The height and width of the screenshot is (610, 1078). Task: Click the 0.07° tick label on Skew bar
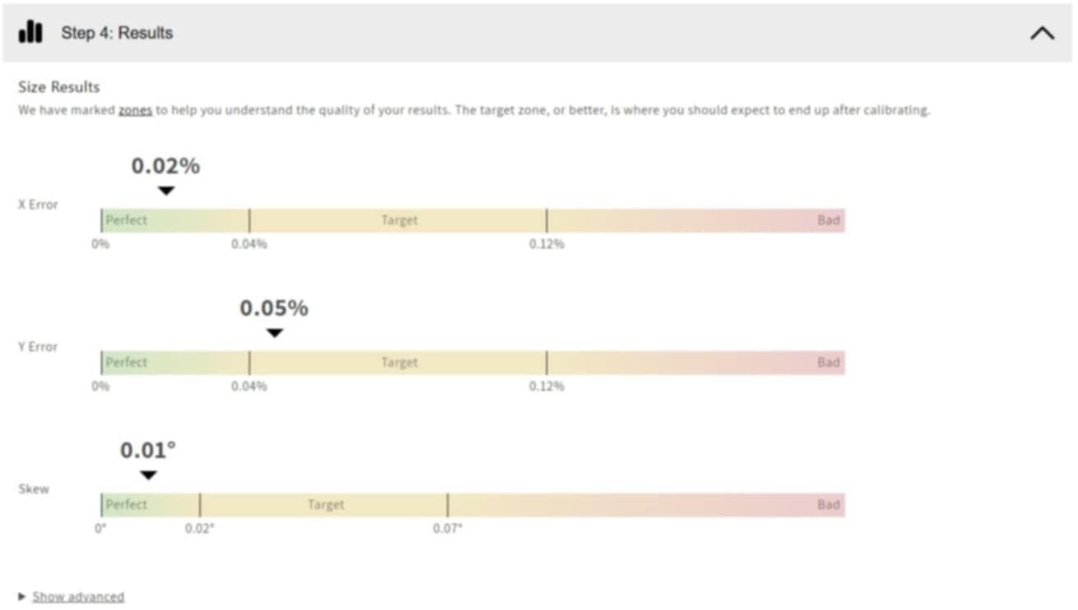(448, 529)
